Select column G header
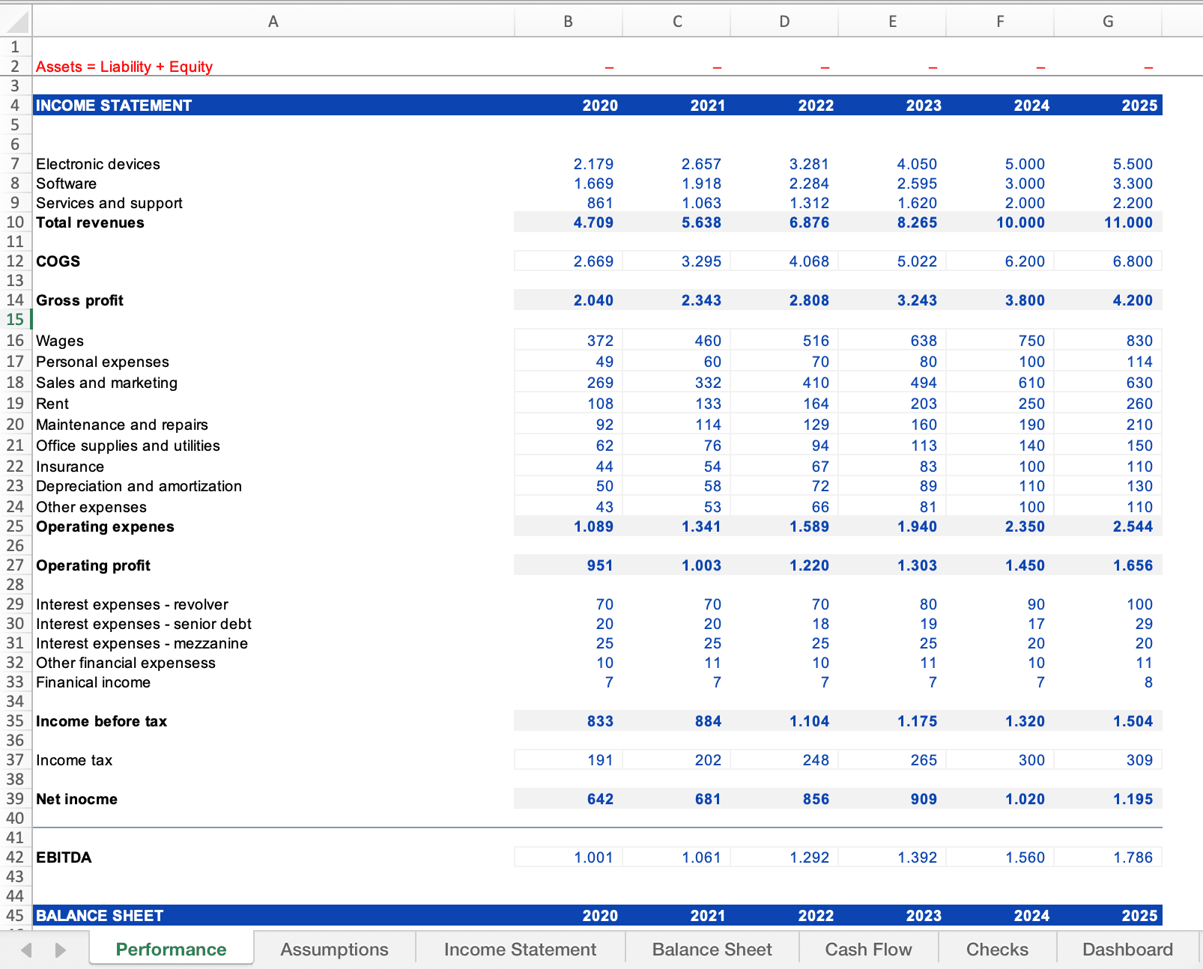1203x969 pixels. pyautogui.click(x=1108, y=22)
